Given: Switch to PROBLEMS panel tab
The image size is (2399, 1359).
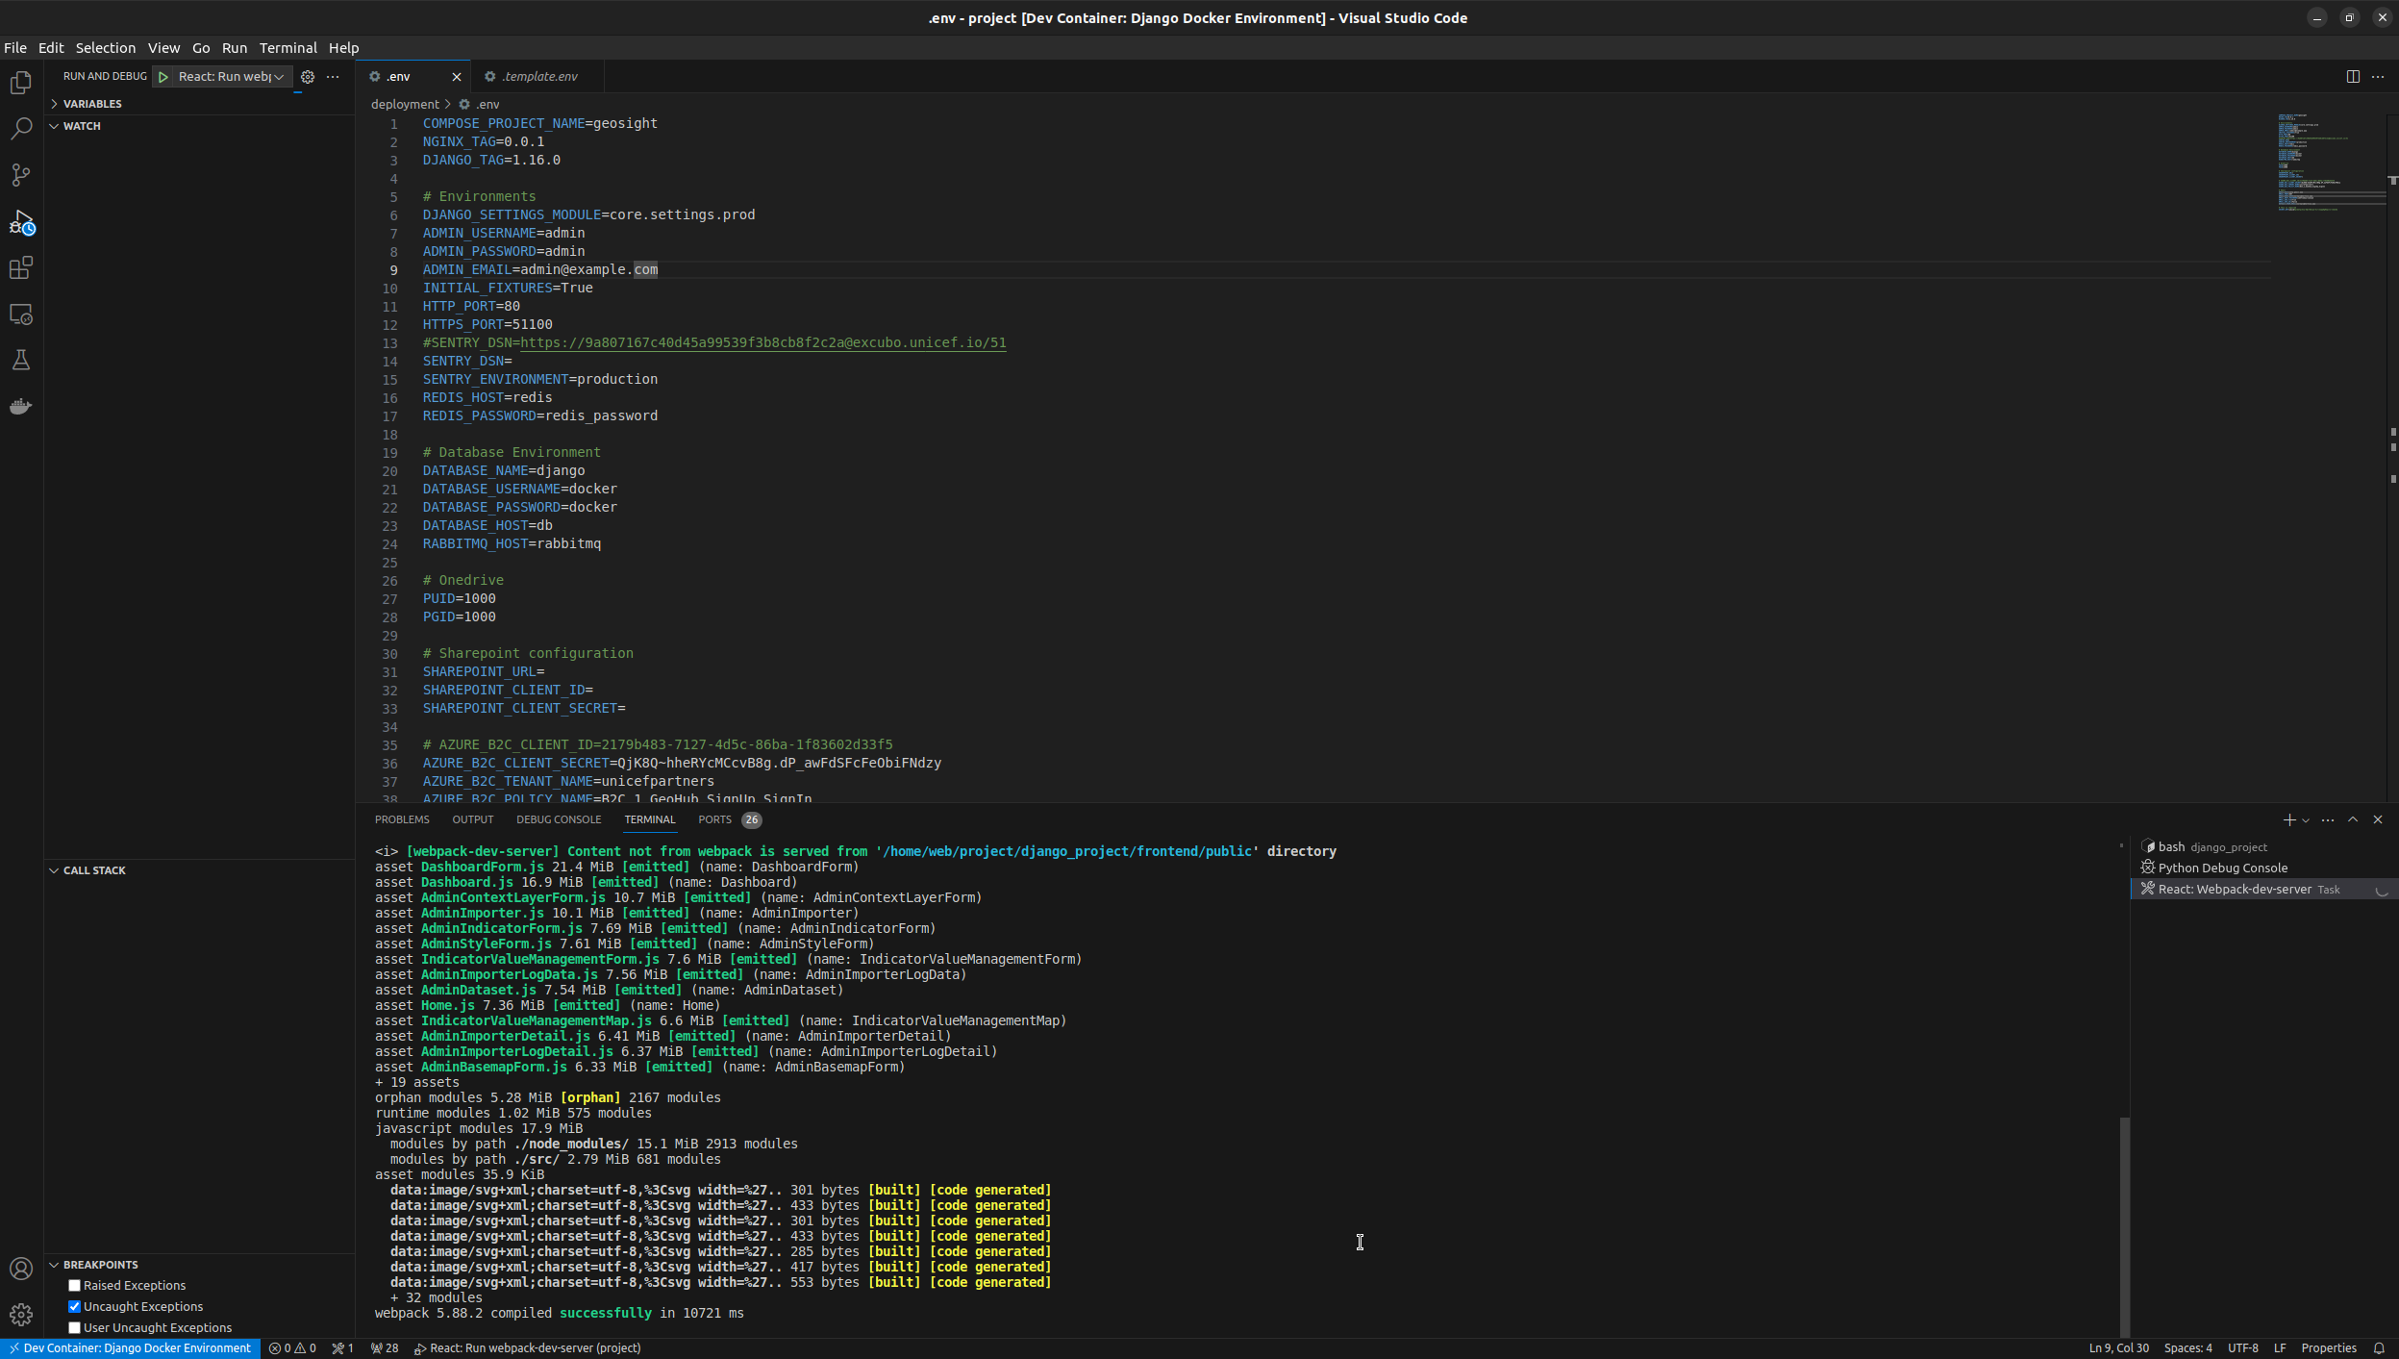Looking at the screenshot, I should [402, 819].
